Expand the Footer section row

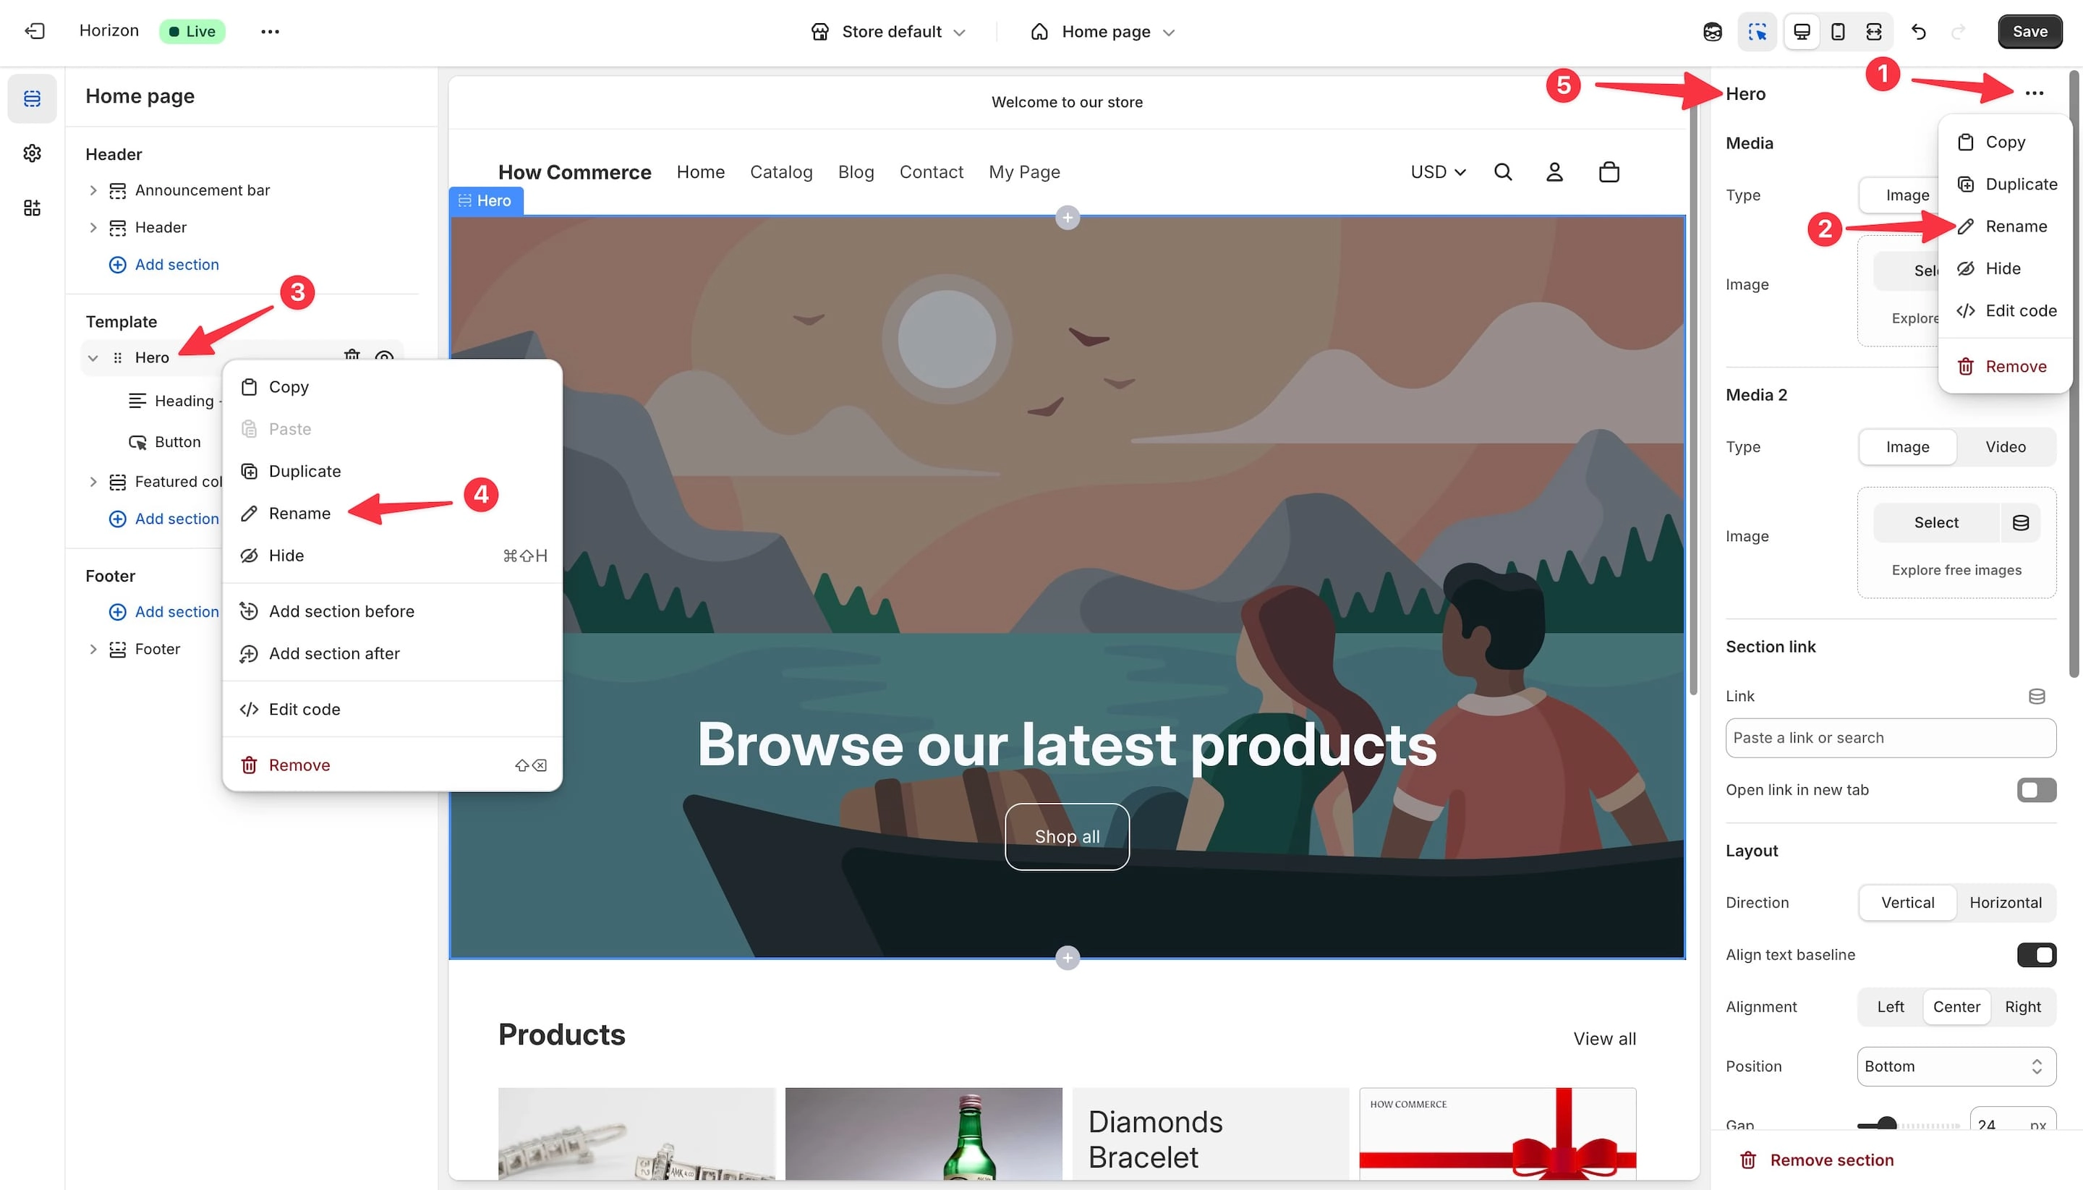pyautogui.click(x=93, y=649)
